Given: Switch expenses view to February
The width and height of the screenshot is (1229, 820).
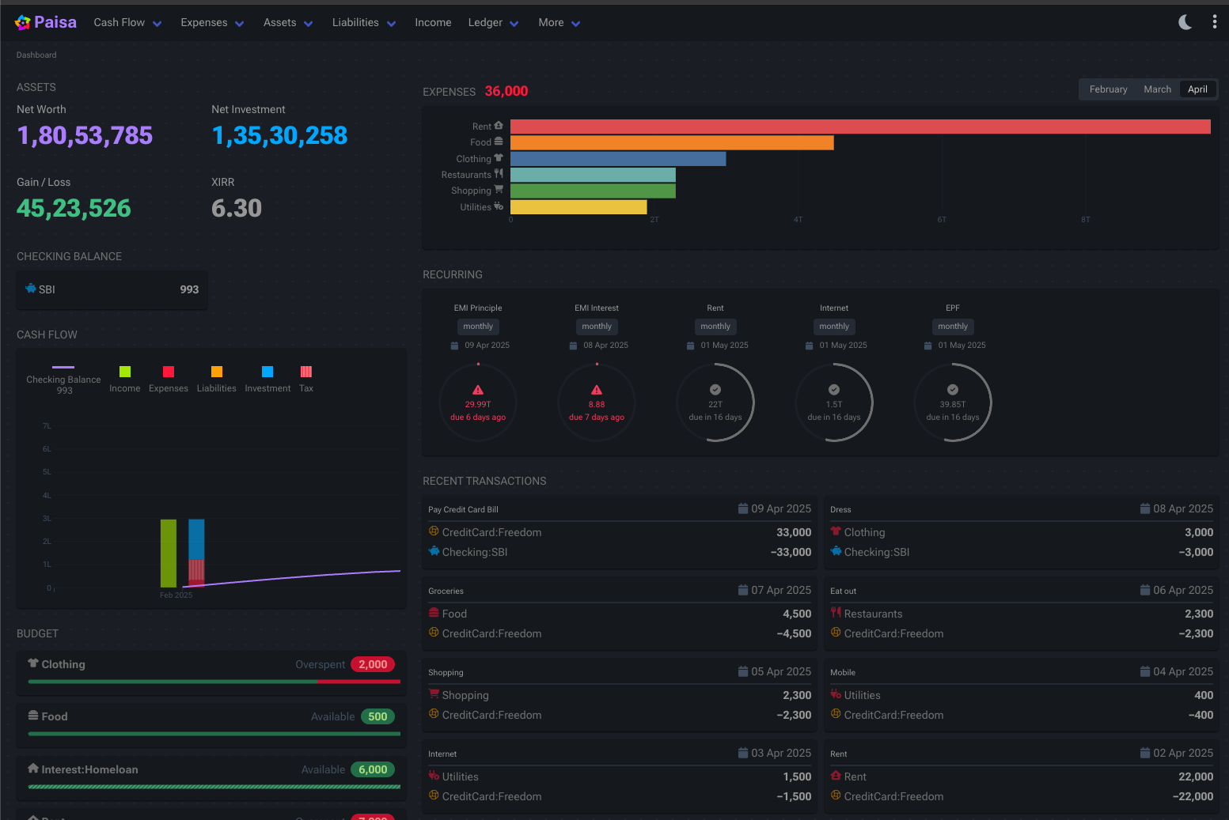Looking at the screenshot, I should coord(1108,89).
